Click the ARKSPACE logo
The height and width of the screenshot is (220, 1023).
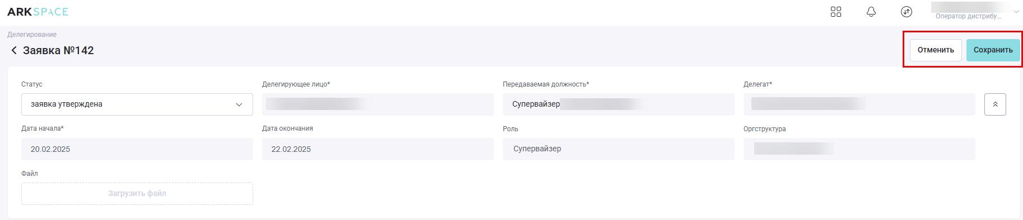tap(38, 12)
